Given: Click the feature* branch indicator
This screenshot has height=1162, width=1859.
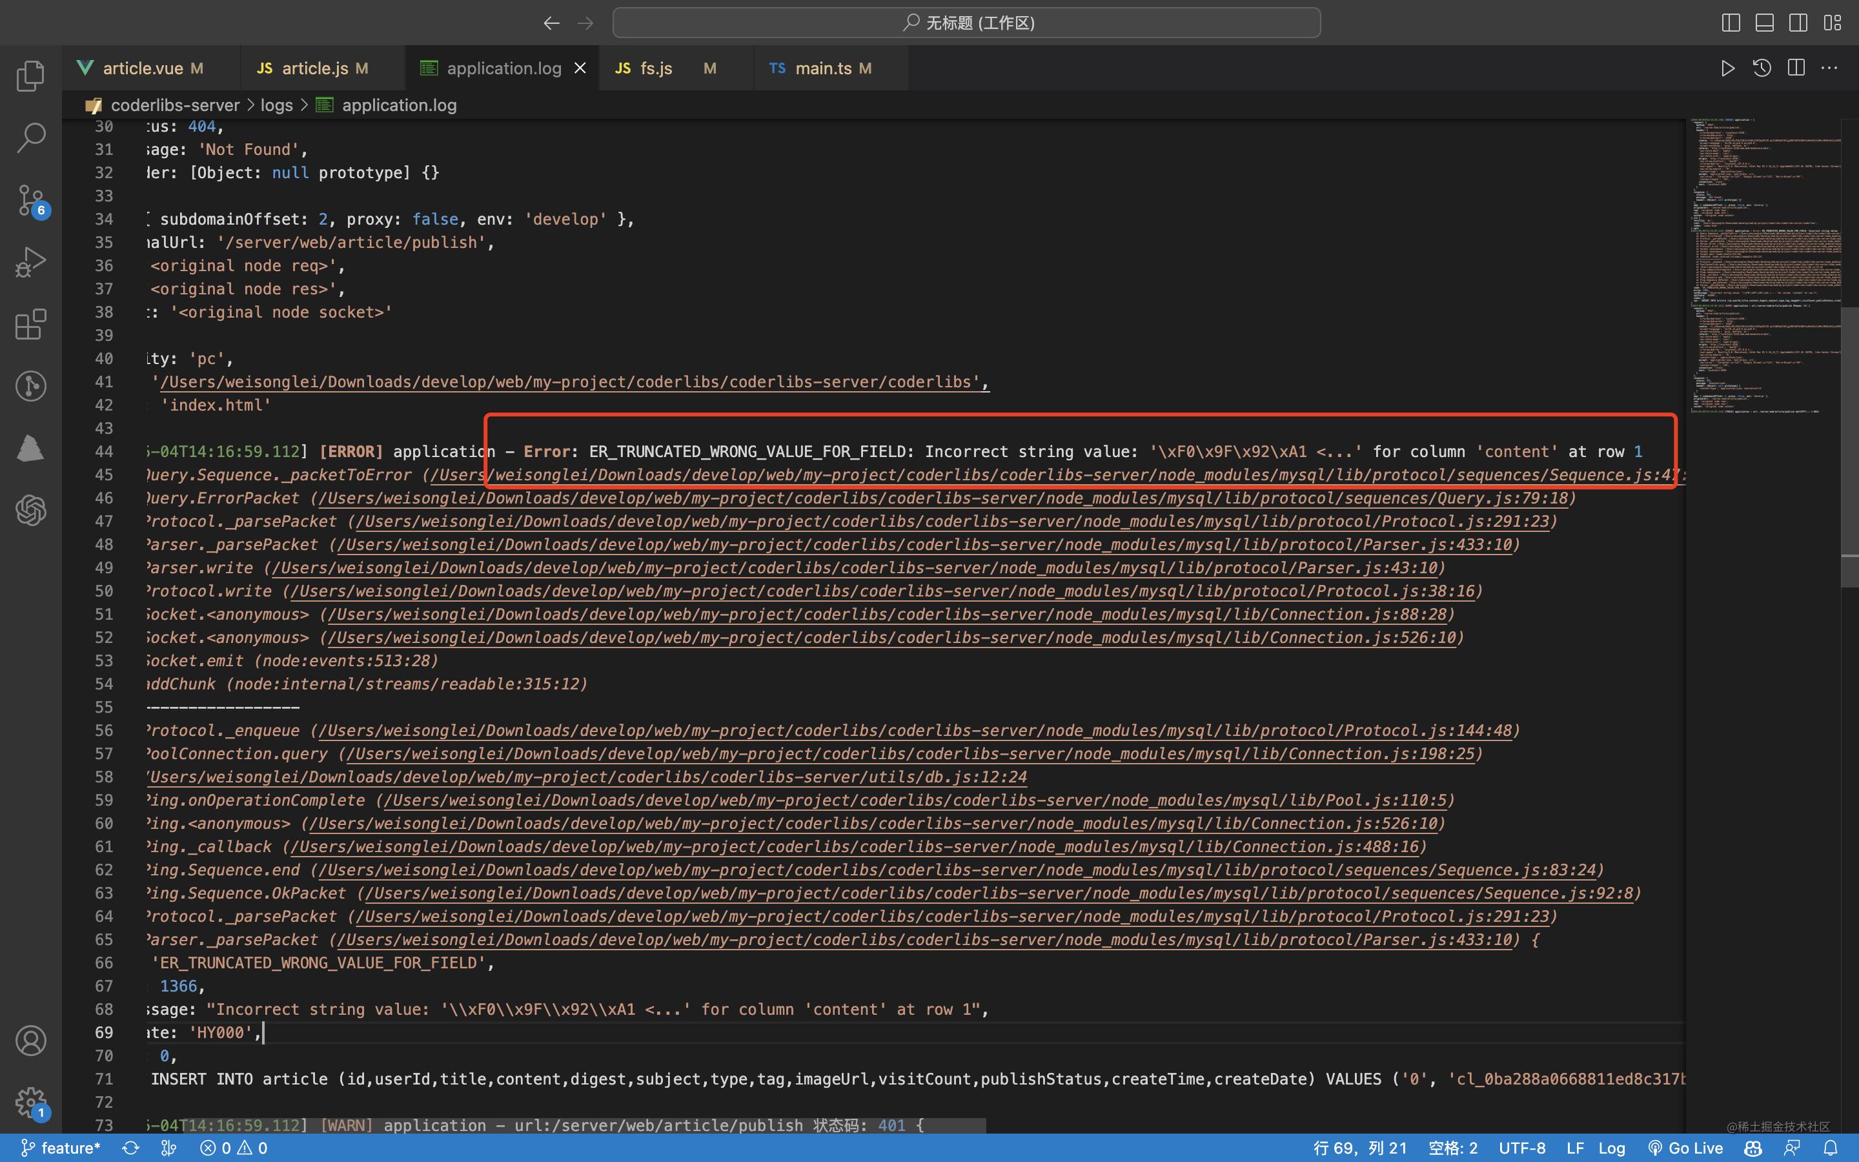Looking at the screenshot, I should coord(61,1148).
